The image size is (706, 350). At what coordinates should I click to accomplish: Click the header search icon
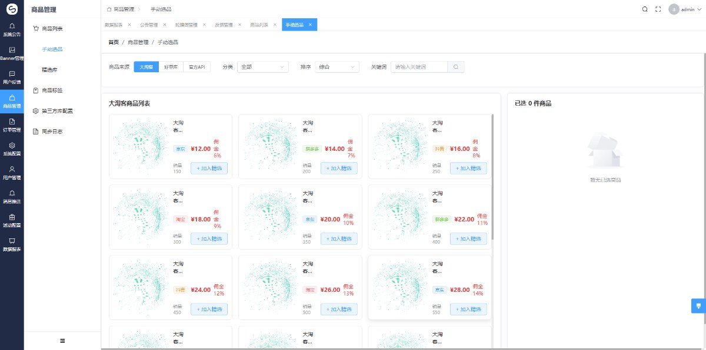click(x=645, y=9)
